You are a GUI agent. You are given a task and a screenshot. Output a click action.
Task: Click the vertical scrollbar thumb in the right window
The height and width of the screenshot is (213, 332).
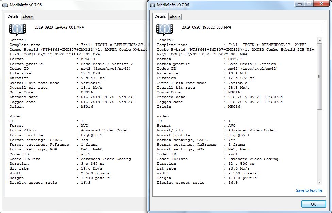pos(319,76)
